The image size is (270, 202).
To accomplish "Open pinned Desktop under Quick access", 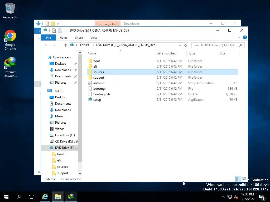I will 61,64.
